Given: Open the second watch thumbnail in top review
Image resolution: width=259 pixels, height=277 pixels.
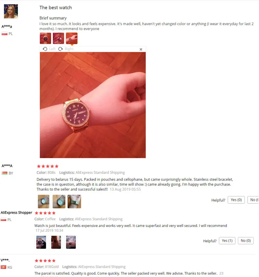Looking at the screenshot, I should pyautogui.click(x=58, y=38).
